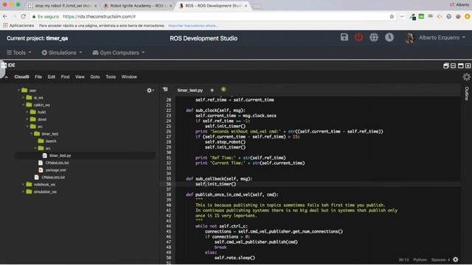Click the save project floppy icon
The width and height of the screenshot is (472, 265).
point(344,38)
